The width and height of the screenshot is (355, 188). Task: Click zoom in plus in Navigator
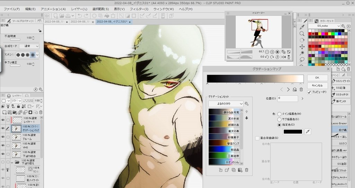pyautogui.click(x=272, y=52)
